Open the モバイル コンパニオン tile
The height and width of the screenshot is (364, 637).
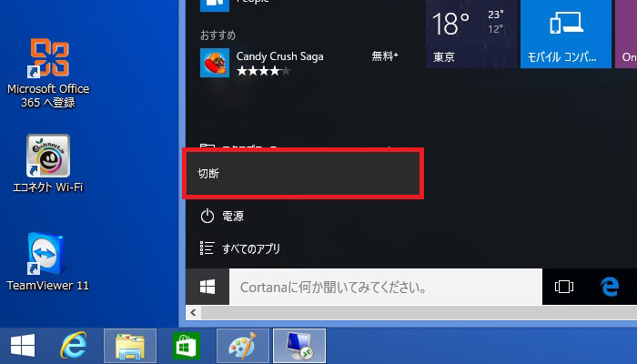click(x=566, y=35)
